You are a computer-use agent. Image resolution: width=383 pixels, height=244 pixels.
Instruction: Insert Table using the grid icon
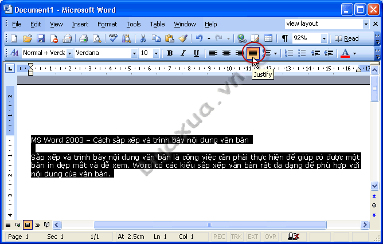pos(268,38)
